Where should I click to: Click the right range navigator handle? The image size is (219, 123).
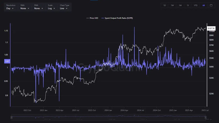click(x=206, y=117)
